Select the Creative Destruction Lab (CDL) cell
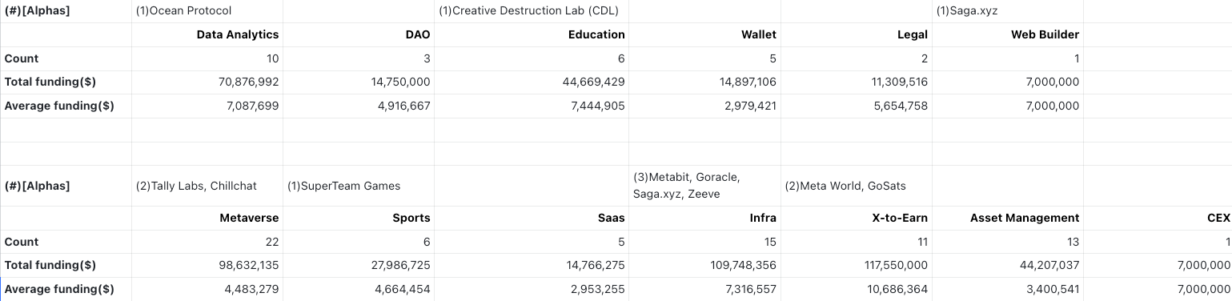 pos(532,11)
